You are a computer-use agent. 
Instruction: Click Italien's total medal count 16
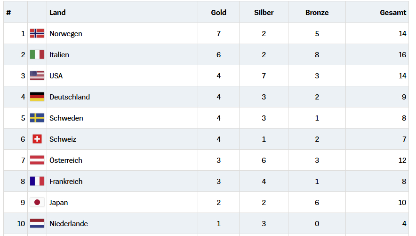(402, 55)
